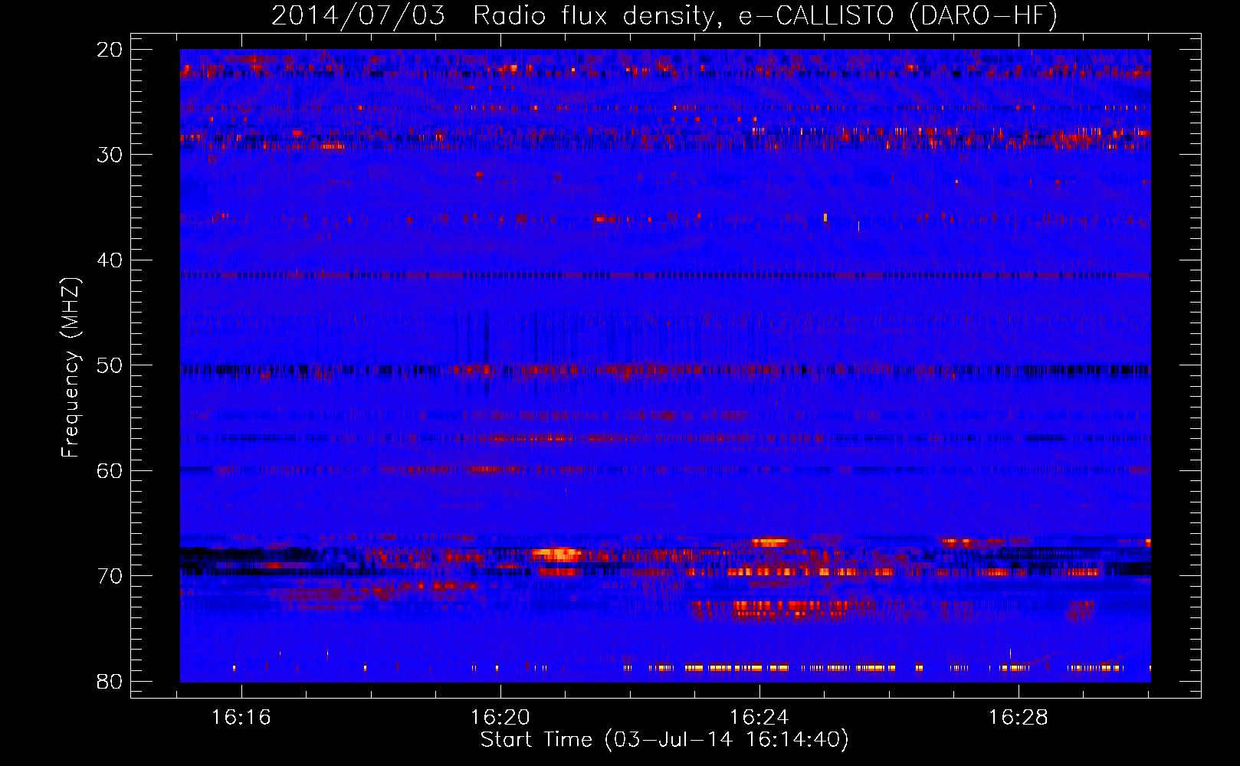Select the 20 frequency tick label
This screenshot has height=766, width=1240.
click(x=110, y=50)
